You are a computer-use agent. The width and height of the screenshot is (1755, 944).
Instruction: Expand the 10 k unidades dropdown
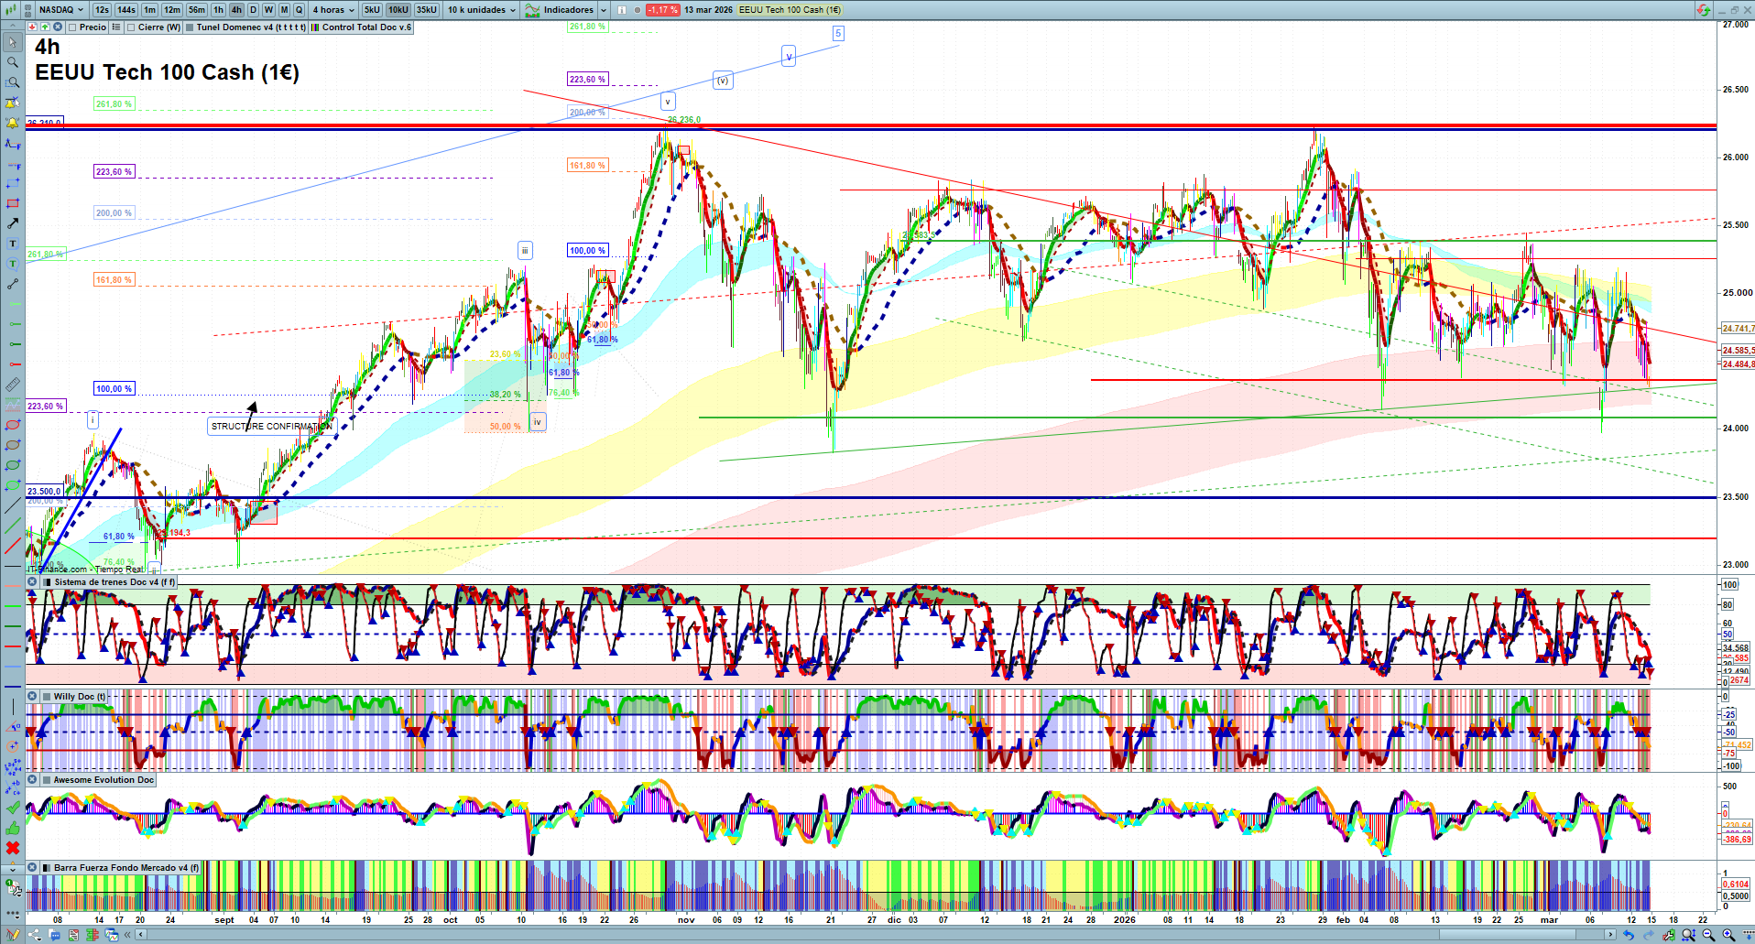[482, 10]
